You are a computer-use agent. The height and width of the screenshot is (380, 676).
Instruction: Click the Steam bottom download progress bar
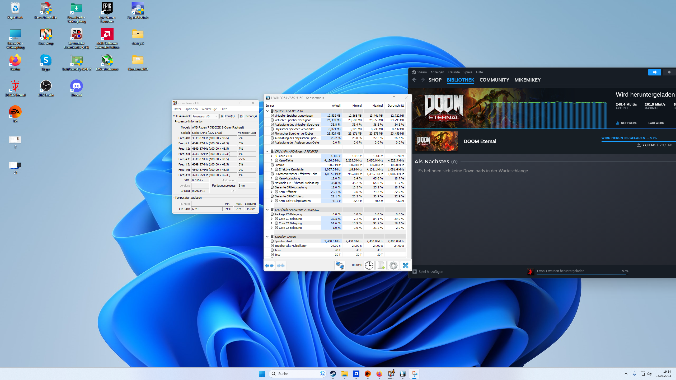coord(582,274)
